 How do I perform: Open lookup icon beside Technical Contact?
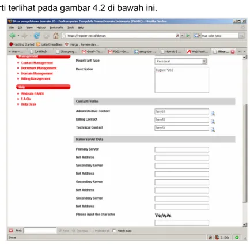(213, 130)
